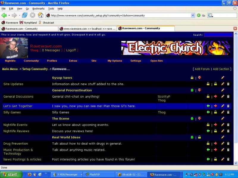Switch to UltraEdit-32 in the taskbar
Screen dimensions: 238x178
tap(131, 174)
